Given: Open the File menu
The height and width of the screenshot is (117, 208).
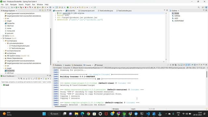Looking at the screenshot, I should (2, 5).
